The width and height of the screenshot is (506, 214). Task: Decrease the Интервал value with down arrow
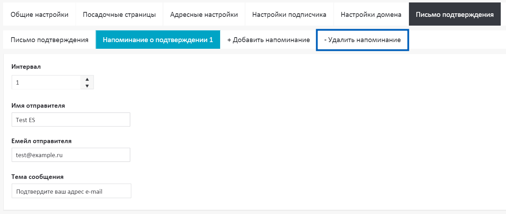(x=87, y=86)
